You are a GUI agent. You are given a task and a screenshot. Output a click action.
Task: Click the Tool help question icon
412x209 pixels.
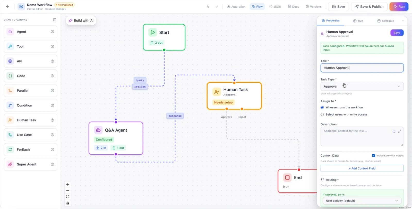click(x=53, y=46)
